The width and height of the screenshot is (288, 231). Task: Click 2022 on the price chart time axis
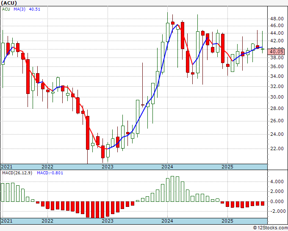(x=47, y=167)
